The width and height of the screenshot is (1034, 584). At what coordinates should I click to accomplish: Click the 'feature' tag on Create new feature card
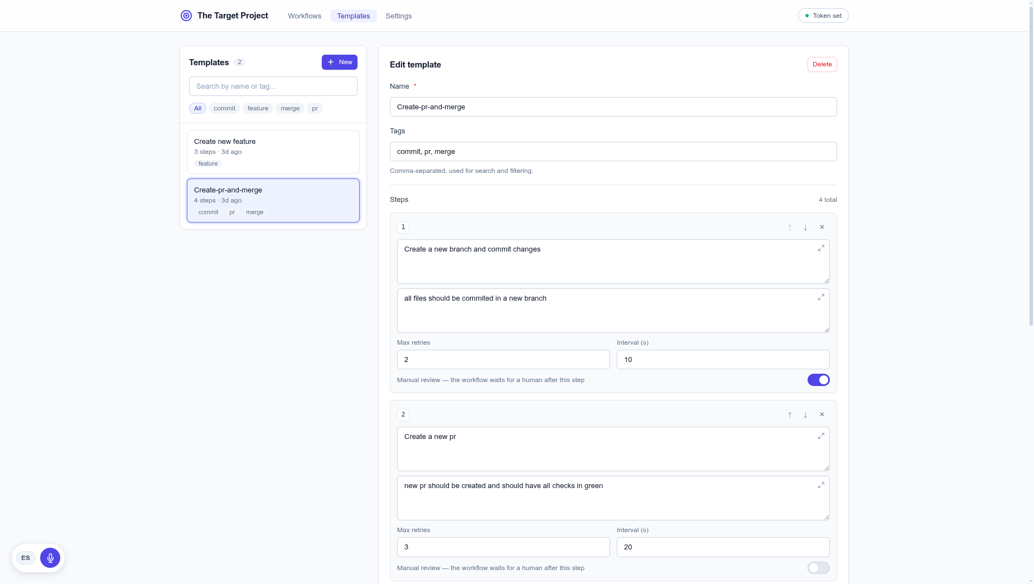[x=208, y=163]
